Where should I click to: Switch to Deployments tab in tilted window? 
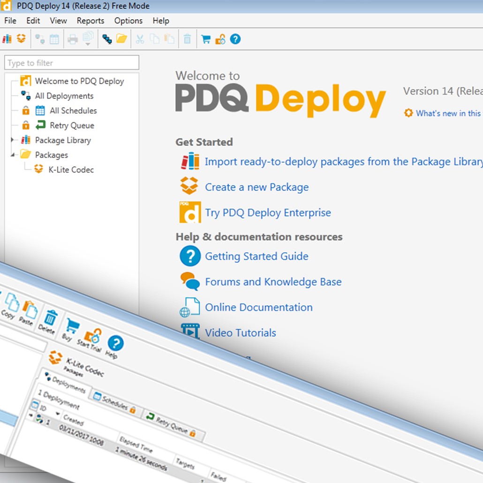click(x=65, y=384)
